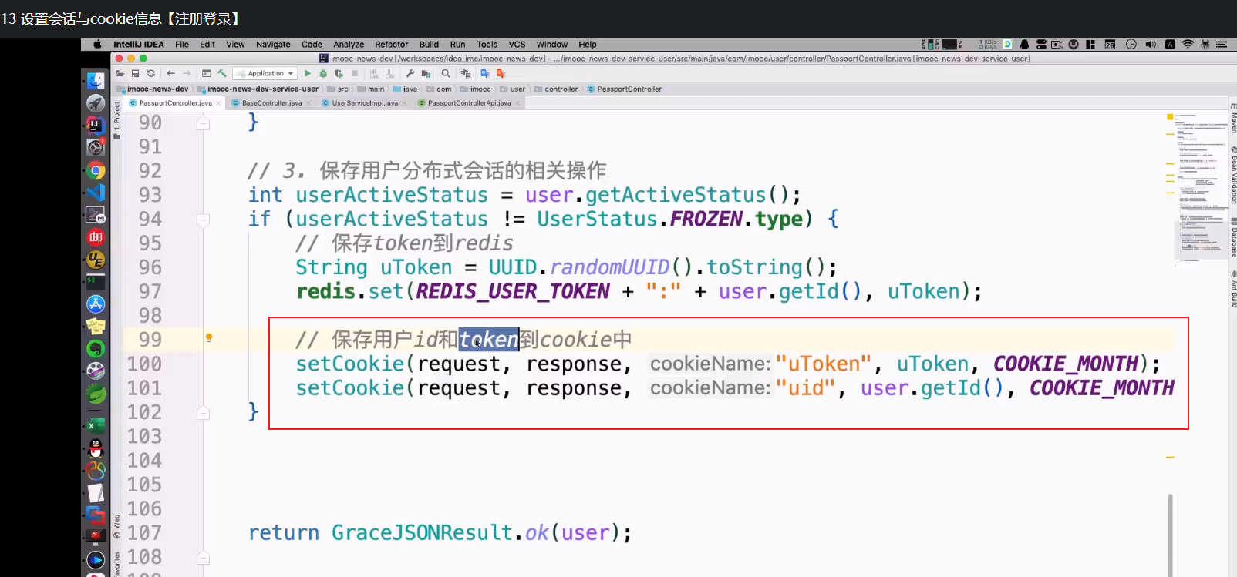
Task: Open the Run configuration Application dropdown
Action: point(265,73)
